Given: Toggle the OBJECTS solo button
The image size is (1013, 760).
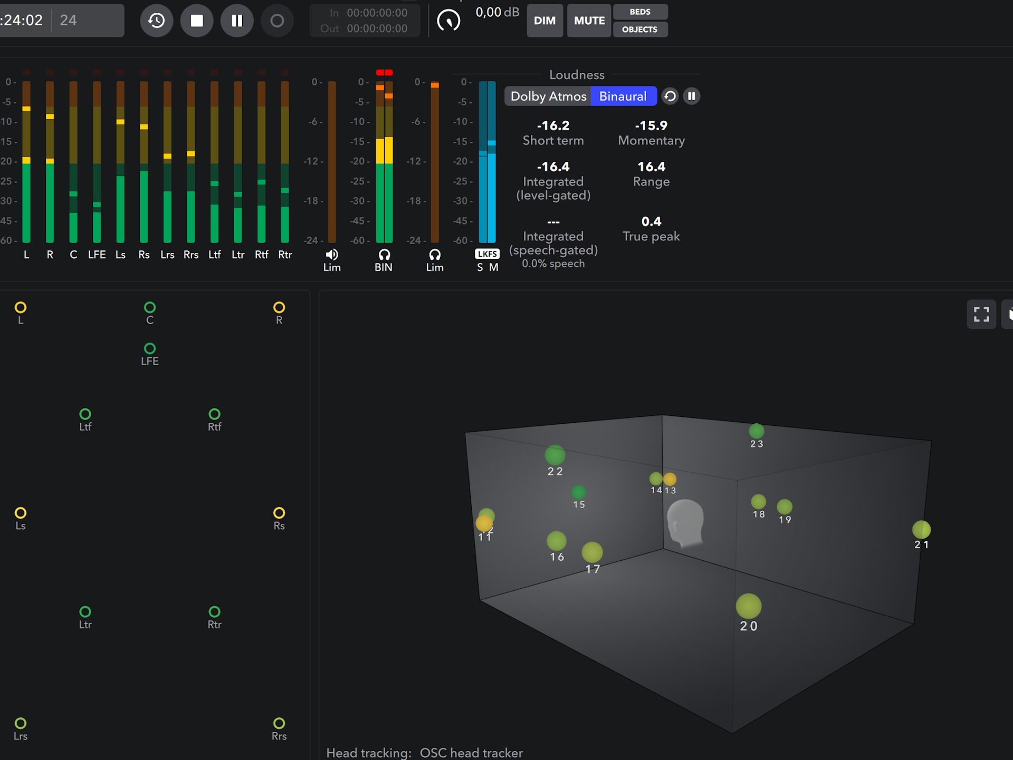Looking at the screenshot, I should point(640,30).
